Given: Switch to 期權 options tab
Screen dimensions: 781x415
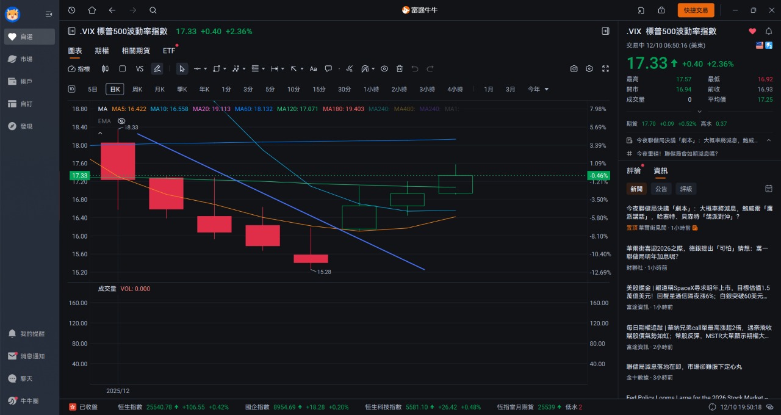Looking at the screenshot, I should pyautogui.click(x=102, y=51).
